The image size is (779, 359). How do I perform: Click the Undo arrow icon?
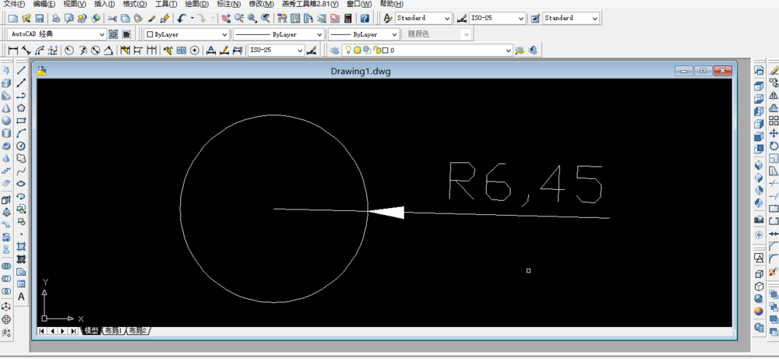coord(182,19)
